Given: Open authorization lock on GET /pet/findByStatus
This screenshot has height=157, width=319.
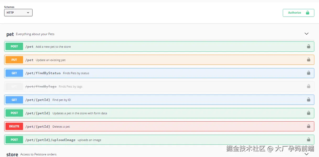Looking at the screenshot, I should click(x=309, y=73).
